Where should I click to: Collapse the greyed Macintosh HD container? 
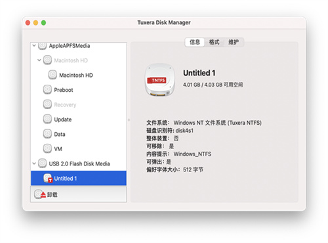39,60
